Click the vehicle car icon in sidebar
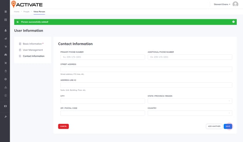Viewport: 243px width, 142px height. tap(5, 55)
